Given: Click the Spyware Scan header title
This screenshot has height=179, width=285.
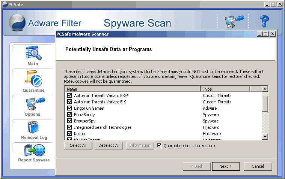Looking at the screenshot, I should pyautogui.click(x=137, y=23).
